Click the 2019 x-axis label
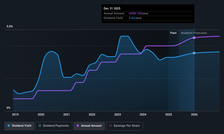The width and height of the screenshot is (224, 134). click(x=15, y=114)
